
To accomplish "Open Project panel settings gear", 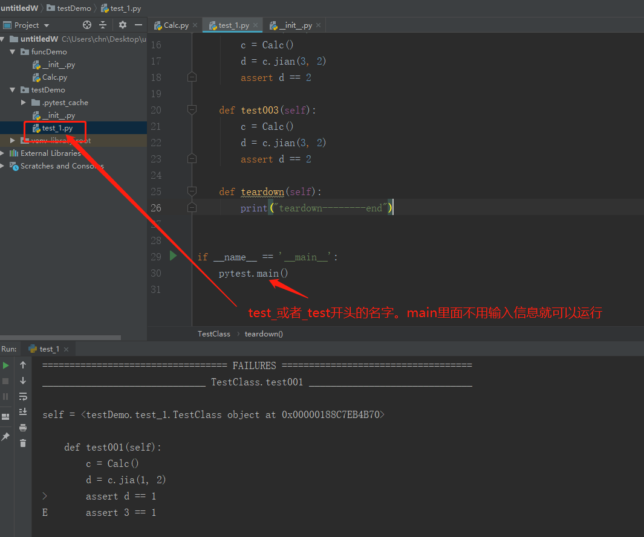I will coord(122,25).
